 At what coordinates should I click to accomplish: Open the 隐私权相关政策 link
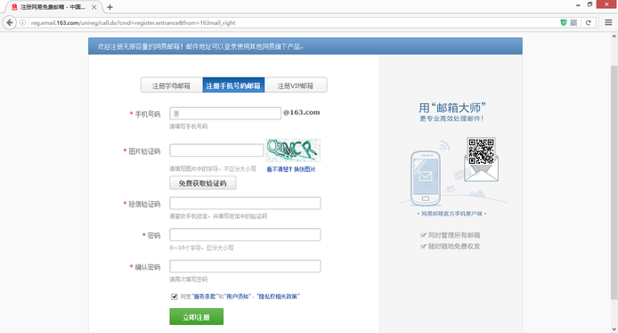click(x=278, y=296)
